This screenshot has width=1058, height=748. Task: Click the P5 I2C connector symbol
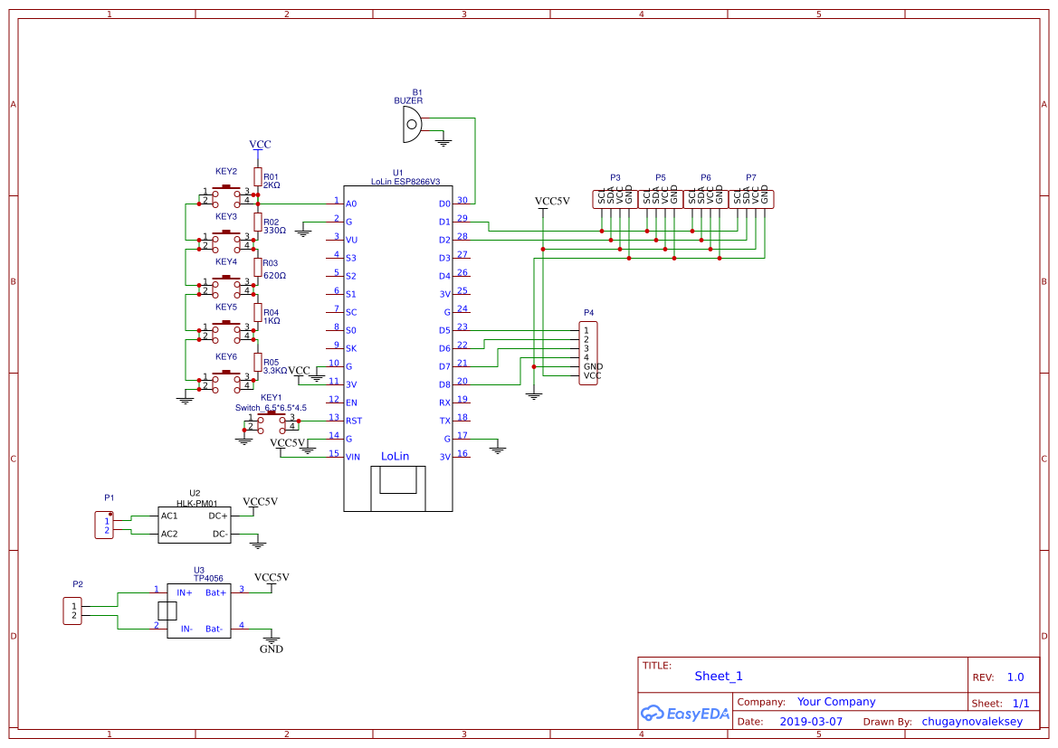tap(661, 199)
